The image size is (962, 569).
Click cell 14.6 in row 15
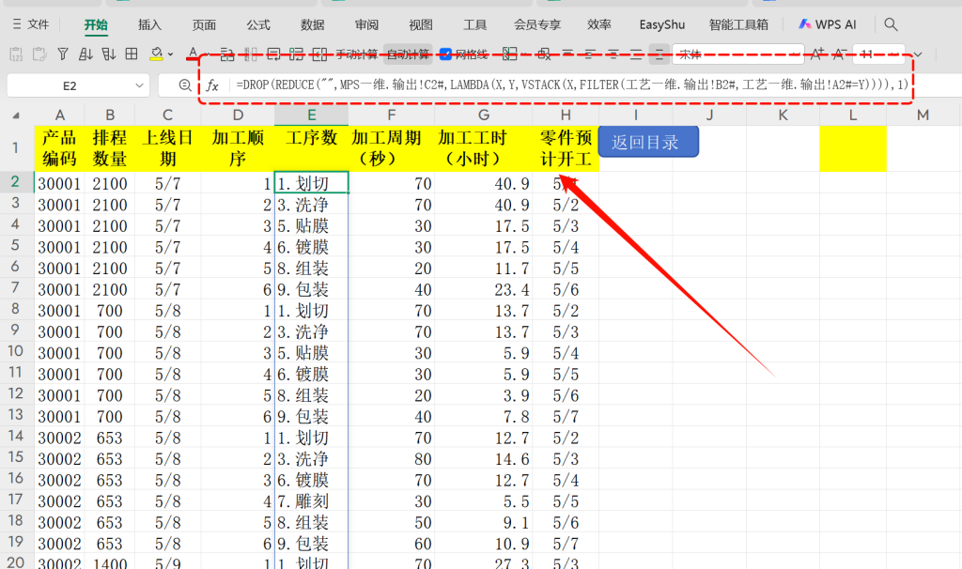(484, 458)
